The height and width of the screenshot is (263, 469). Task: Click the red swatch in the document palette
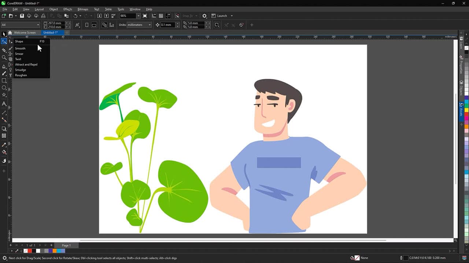(30, 251)
